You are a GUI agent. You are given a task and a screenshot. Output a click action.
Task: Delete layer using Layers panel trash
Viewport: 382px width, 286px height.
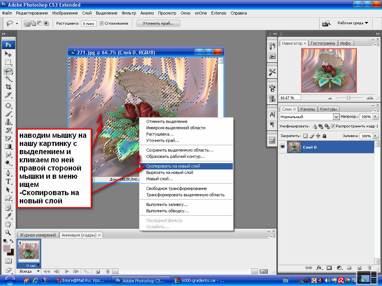[369, 268]
